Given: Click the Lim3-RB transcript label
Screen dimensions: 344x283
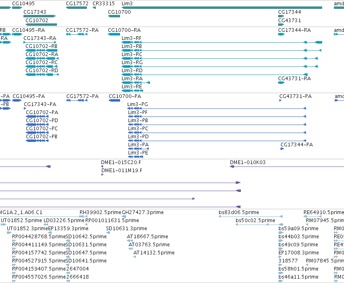Looking at the screenshot, I should tap(132, 46).
